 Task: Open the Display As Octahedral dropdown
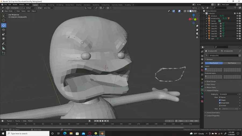[229, 94]
